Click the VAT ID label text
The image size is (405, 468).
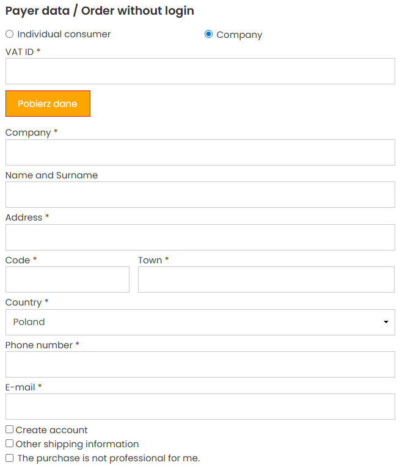pyautogui.click(x=20, y=52)
